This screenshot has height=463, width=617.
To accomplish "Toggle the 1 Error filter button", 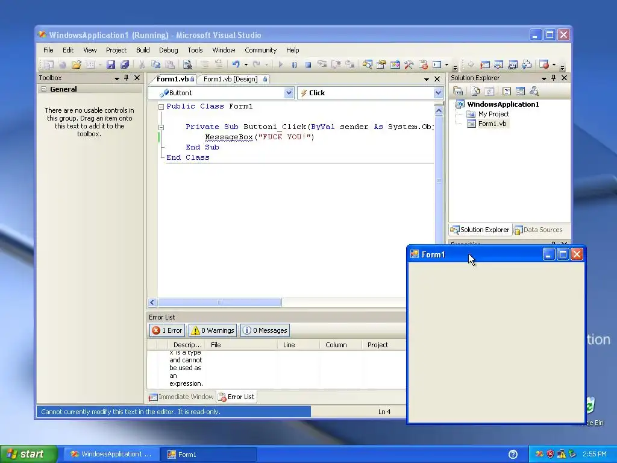I will [168, 330].
